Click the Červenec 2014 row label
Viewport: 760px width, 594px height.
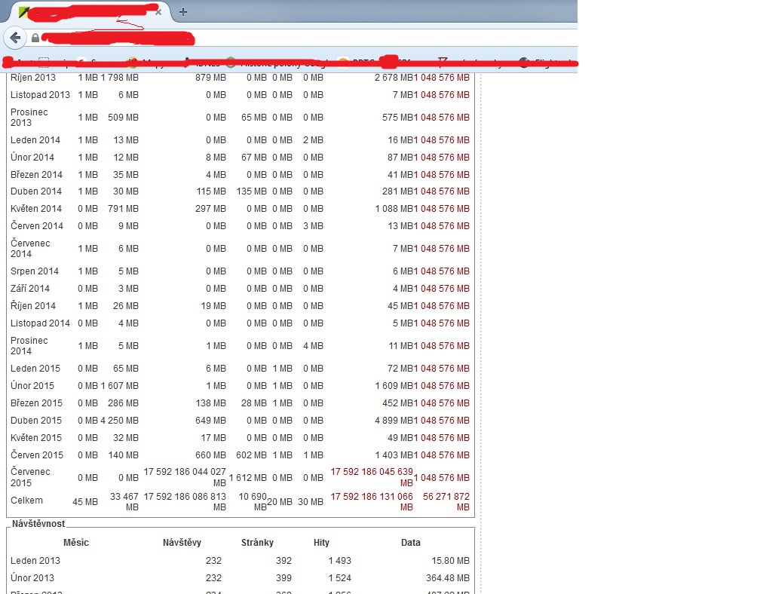click(30, 249)
